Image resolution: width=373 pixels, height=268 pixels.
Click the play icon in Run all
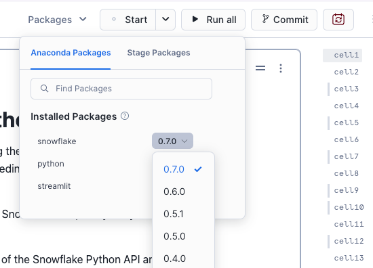coord(195,19)
